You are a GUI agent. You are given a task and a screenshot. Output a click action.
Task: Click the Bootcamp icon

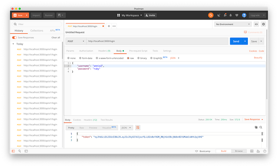(197, 151)
